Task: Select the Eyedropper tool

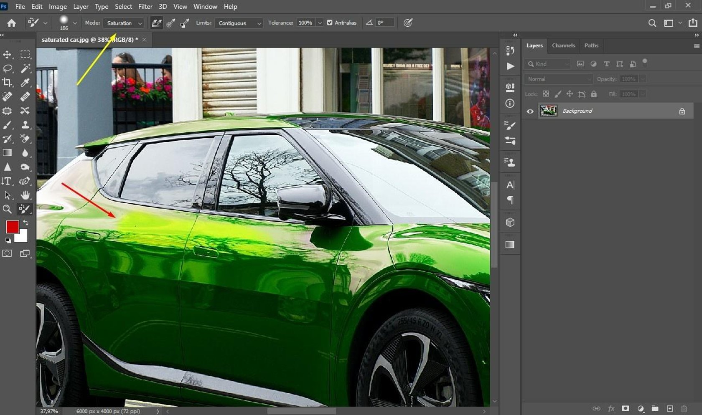Action: click(x=25, y=83)
